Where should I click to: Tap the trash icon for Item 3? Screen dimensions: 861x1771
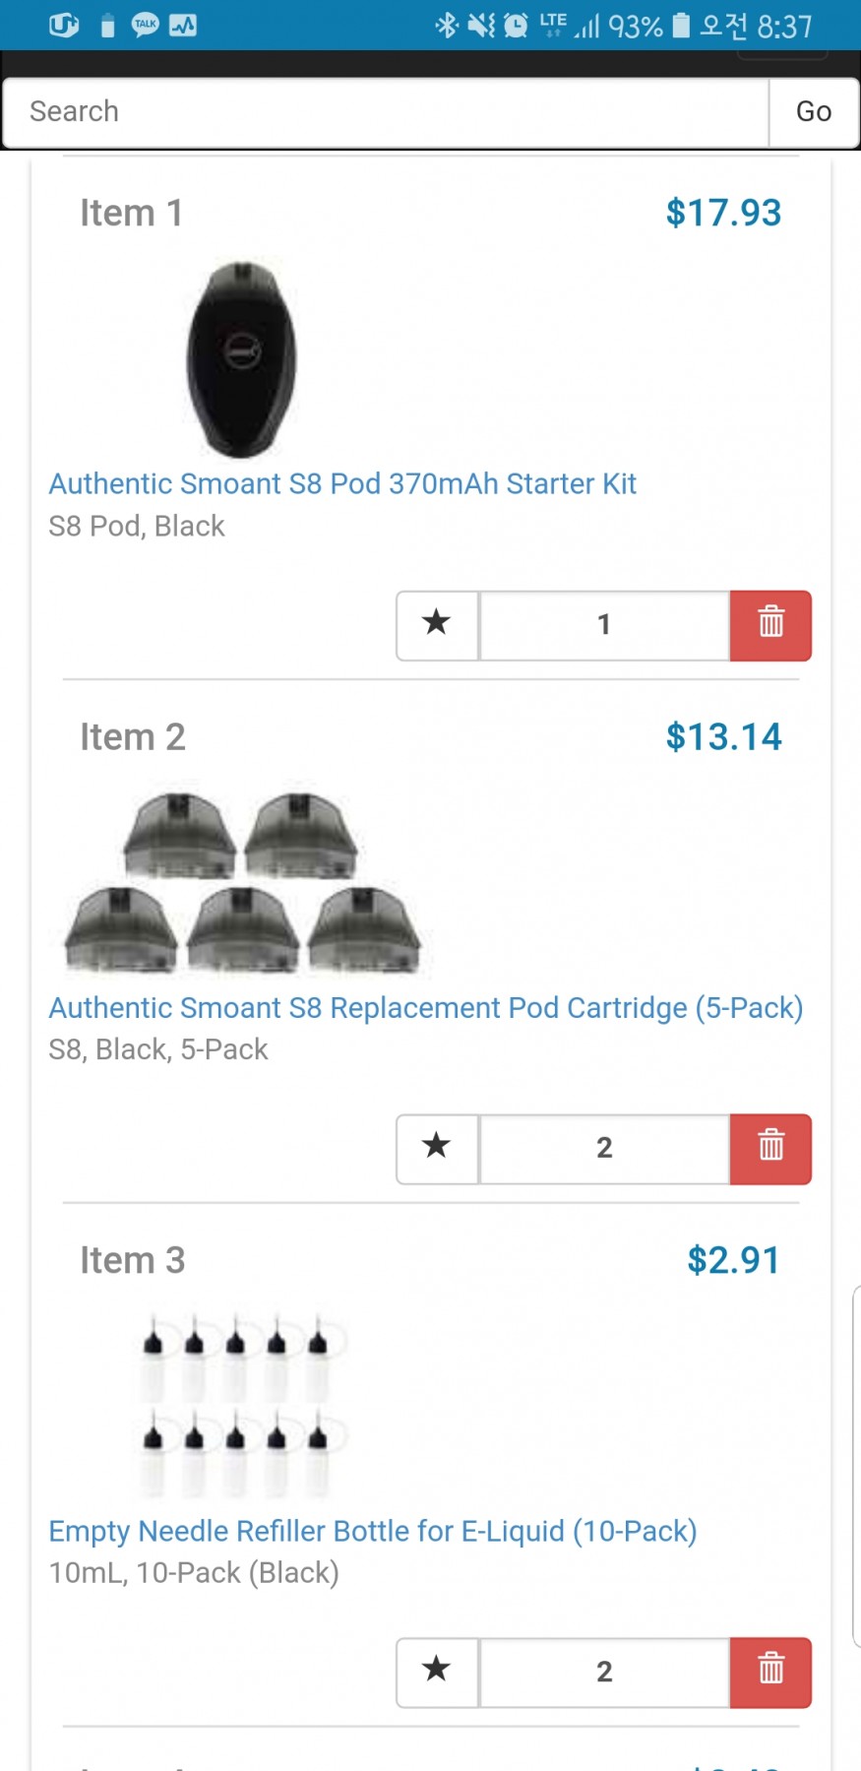coord(770,1673)
